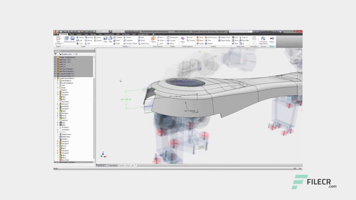Screen dimensions: 356x200
Task: Open the Environments ribbon tab
Action: [x=109, y=34]
